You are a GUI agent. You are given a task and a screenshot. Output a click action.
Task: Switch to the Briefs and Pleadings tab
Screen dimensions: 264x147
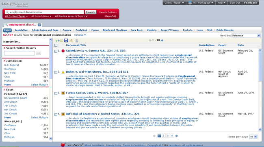point(115,30)
